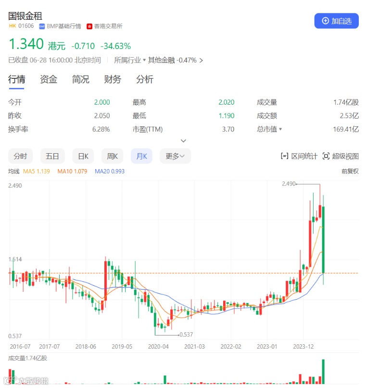This screenshot has width=366, height=388.
Task: Open the 分析 tab
Action: (144, 79)
